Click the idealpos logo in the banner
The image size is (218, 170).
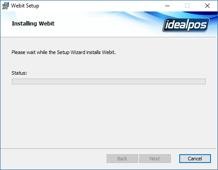coord(186,25)
